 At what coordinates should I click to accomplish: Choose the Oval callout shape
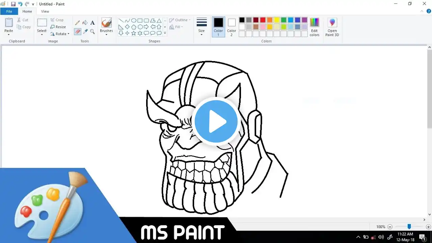tap(153, 33)
